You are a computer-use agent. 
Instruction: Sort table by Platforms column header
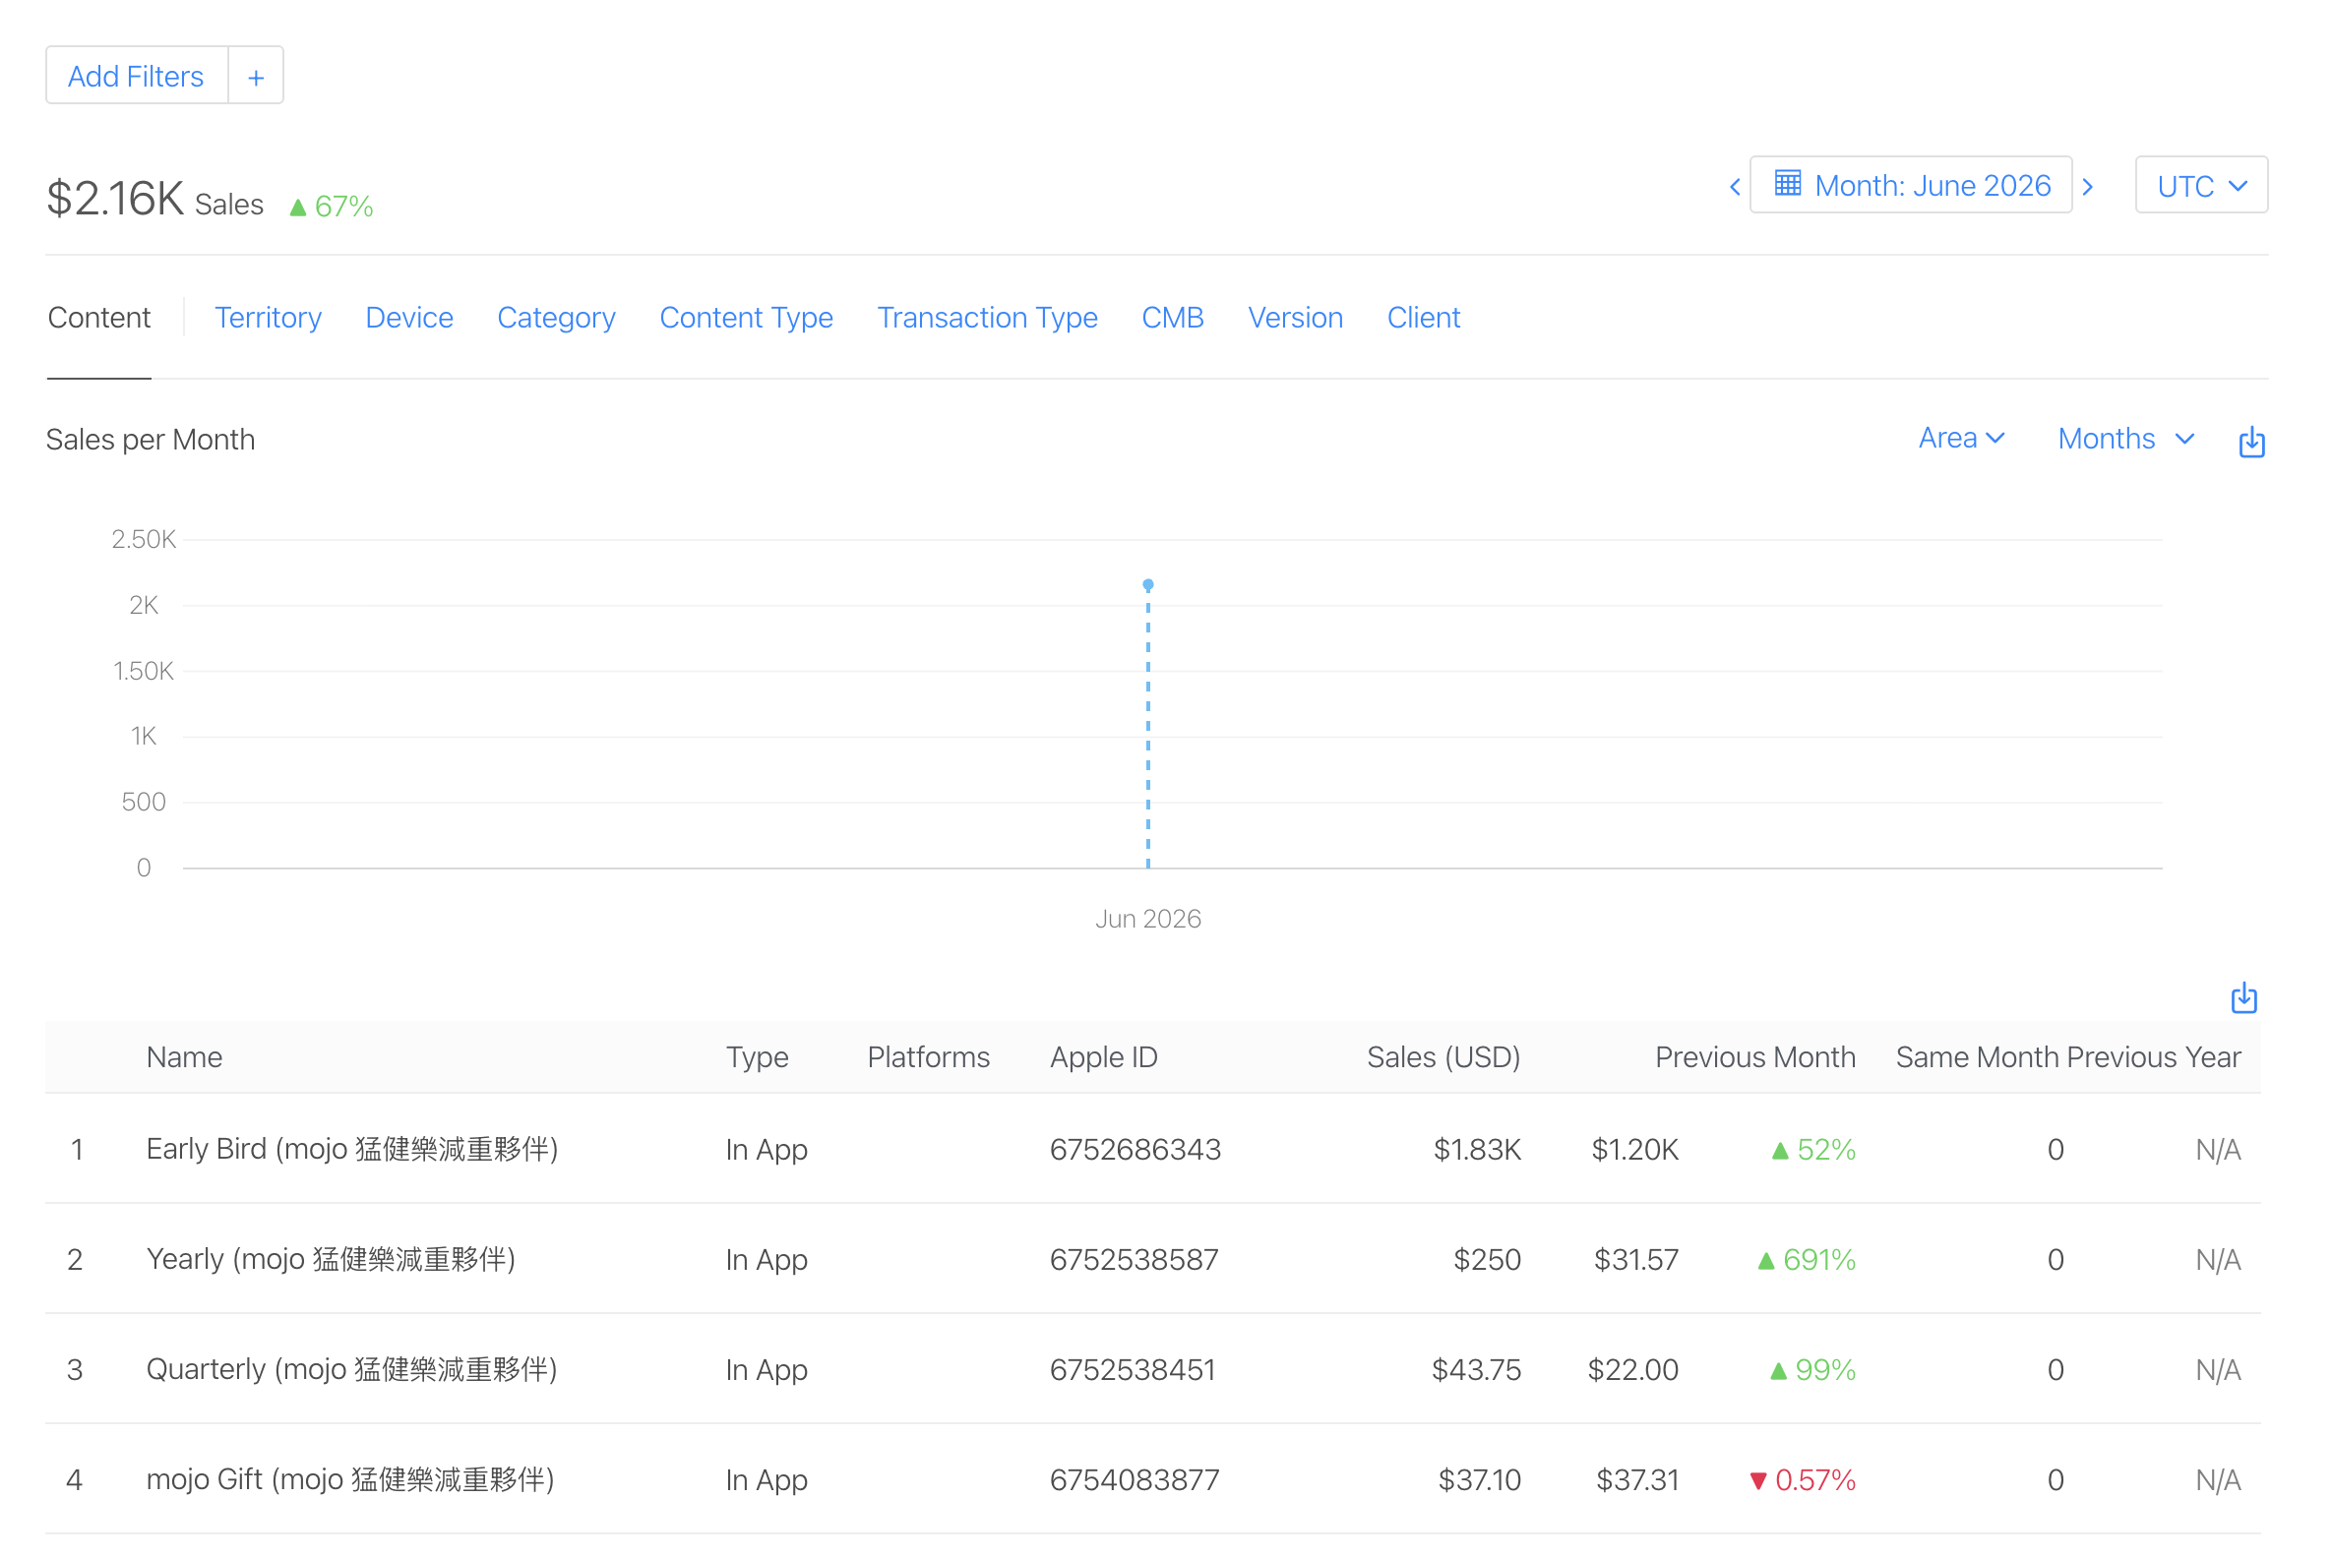pyautogui.click(x=929, y=1057)
